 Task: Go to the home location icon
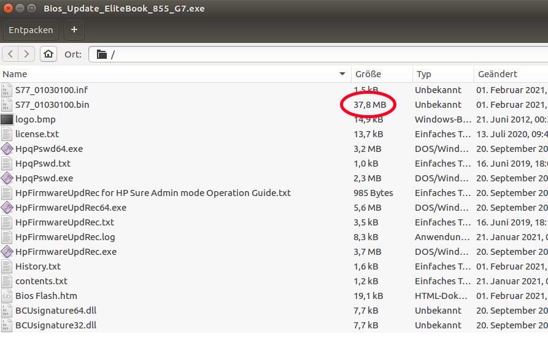[x=48, y=54]
